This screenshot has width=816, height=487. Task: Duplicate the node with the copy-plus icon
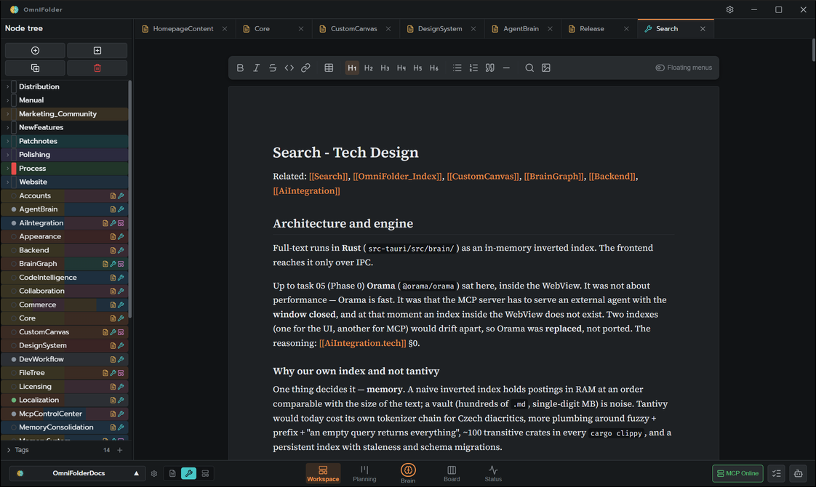click(x=35, y=68)
